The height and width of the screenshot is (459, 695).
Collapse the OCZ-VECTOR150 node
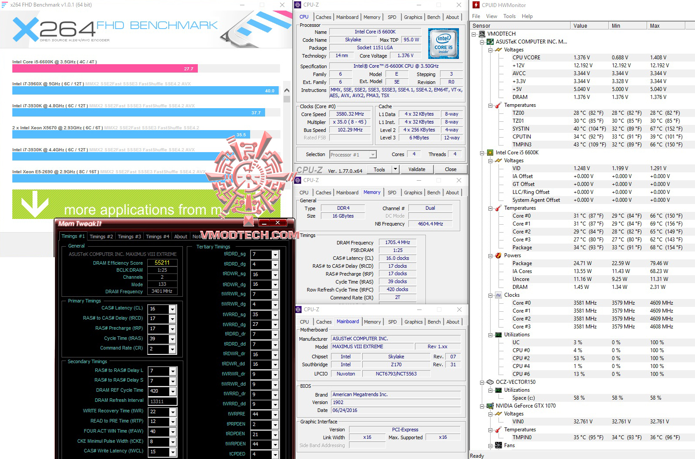click(482, 382)
